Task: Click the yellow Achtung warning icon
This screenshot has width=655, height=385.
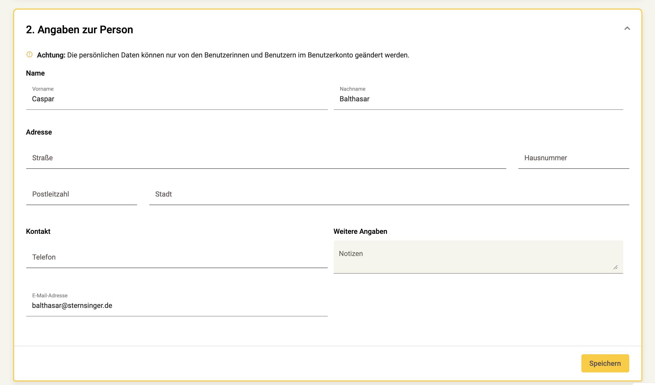Action: tap(30, 55)
